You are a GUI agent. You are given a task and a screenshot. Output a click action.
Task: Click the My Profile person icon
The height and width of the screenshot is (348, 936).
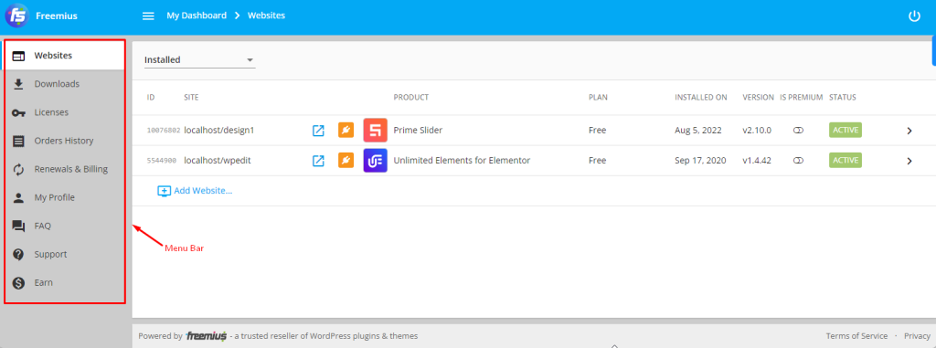(19, 197)
